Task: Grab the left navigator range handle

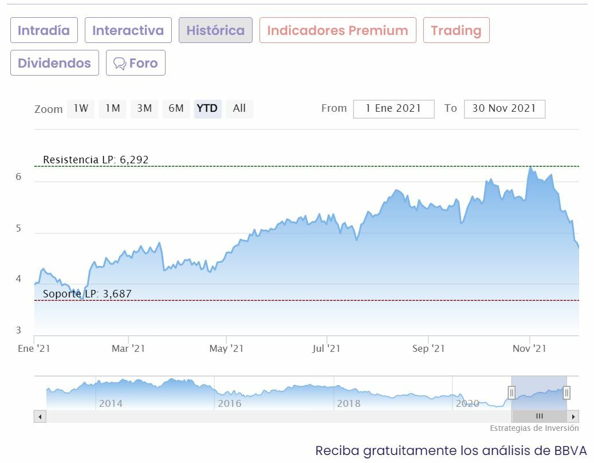Action: (512, 393)
